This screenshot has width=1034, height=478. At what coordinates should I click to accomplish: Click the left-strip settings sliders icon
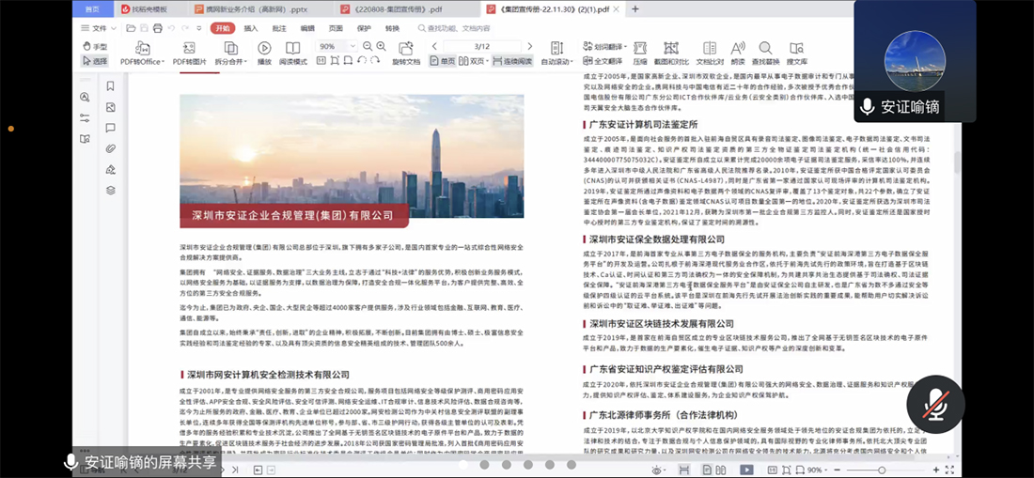(85, 117)
